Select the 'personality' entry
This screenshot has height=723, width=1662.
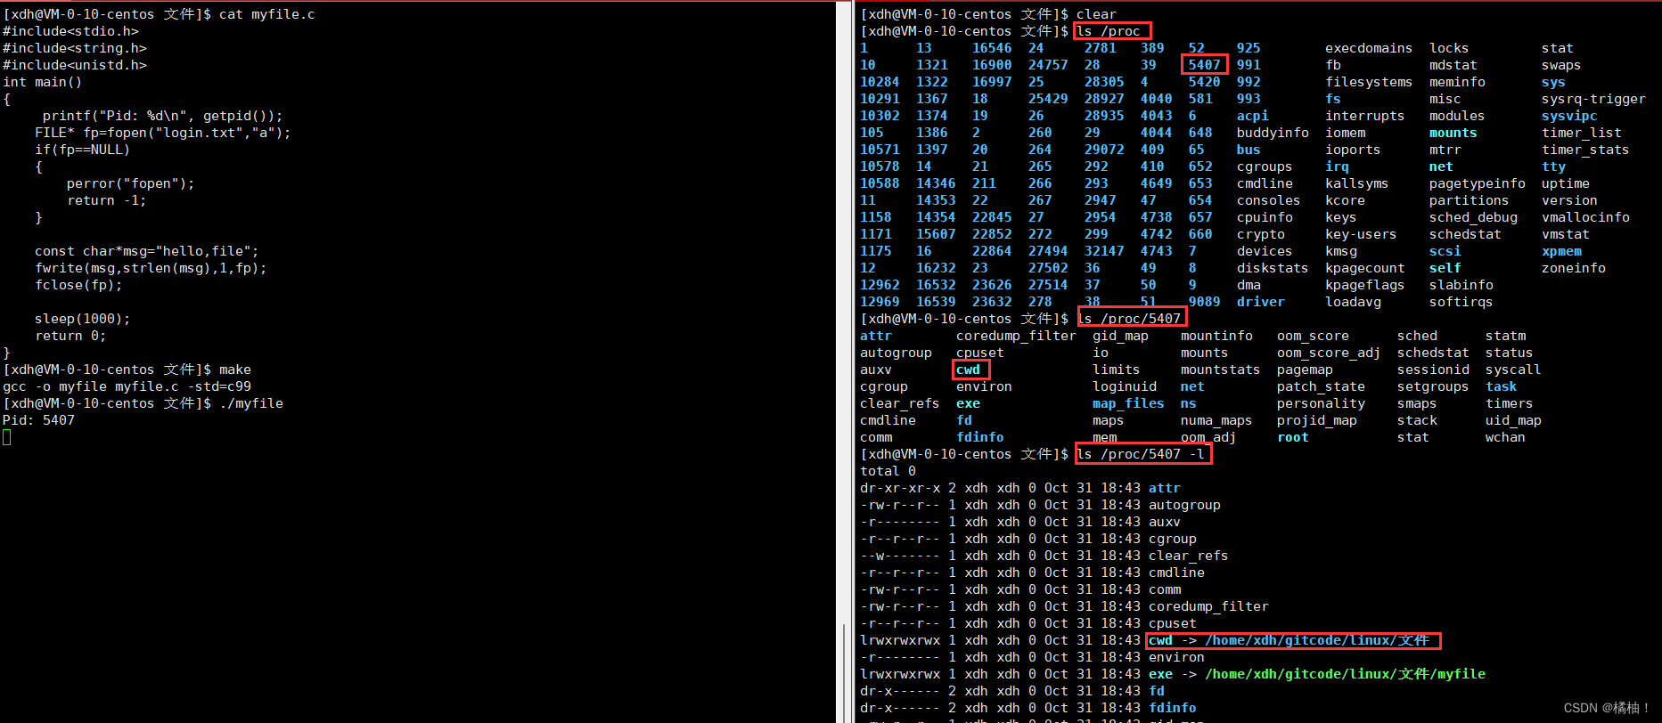click(1321, 403)
